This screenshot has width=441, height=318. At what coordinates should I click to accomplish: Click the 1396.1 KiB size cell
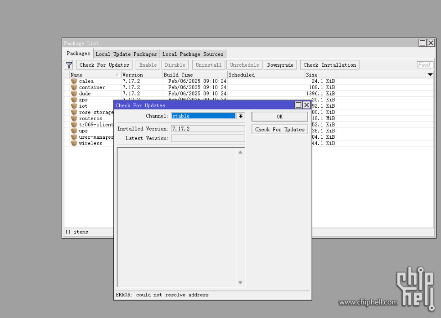tap(320, 93)
